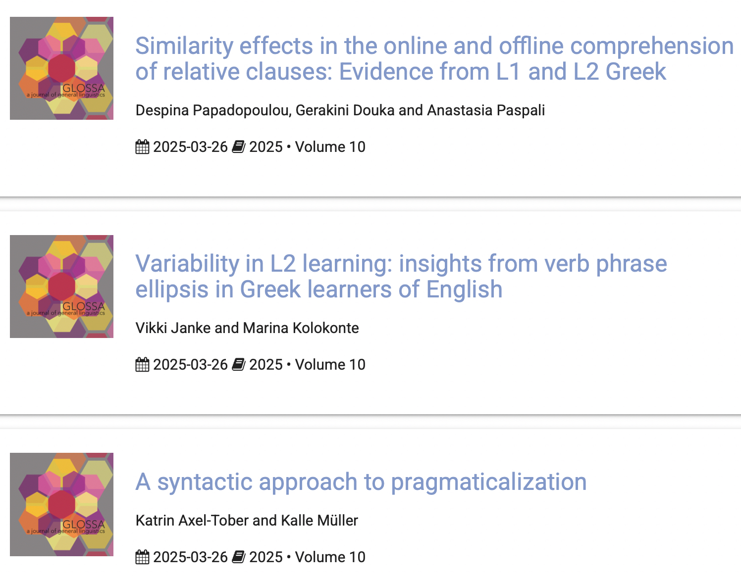The image size is (741, 578).
Task: Click the 2025-03-26 date of the Similarity effects article
Action: pyautogui.click(x=190, y=147)
